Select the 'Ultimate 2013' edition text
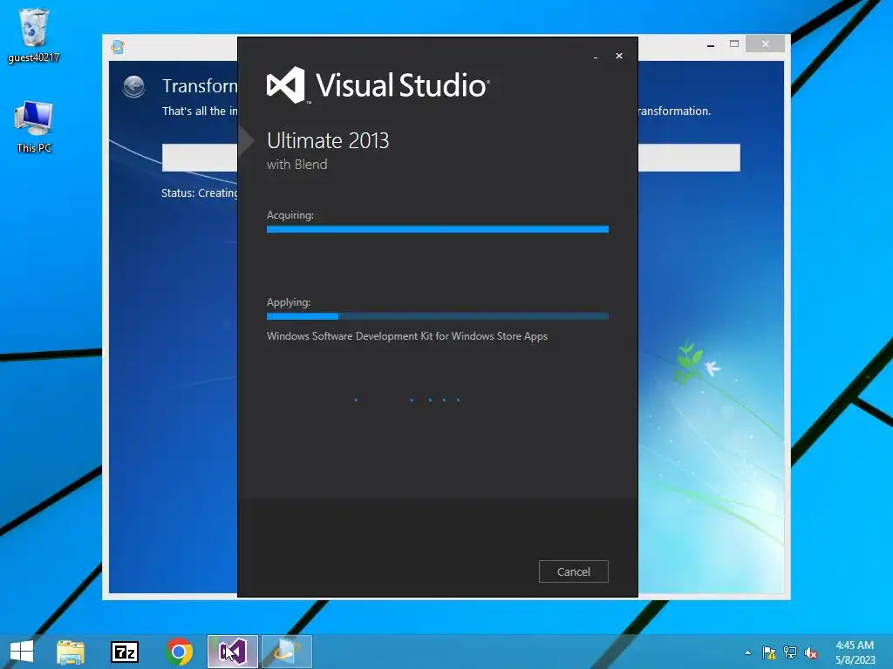 328,140
